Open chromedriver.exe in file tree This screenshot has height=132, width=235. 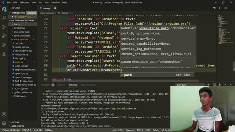[x=23, y=51]
